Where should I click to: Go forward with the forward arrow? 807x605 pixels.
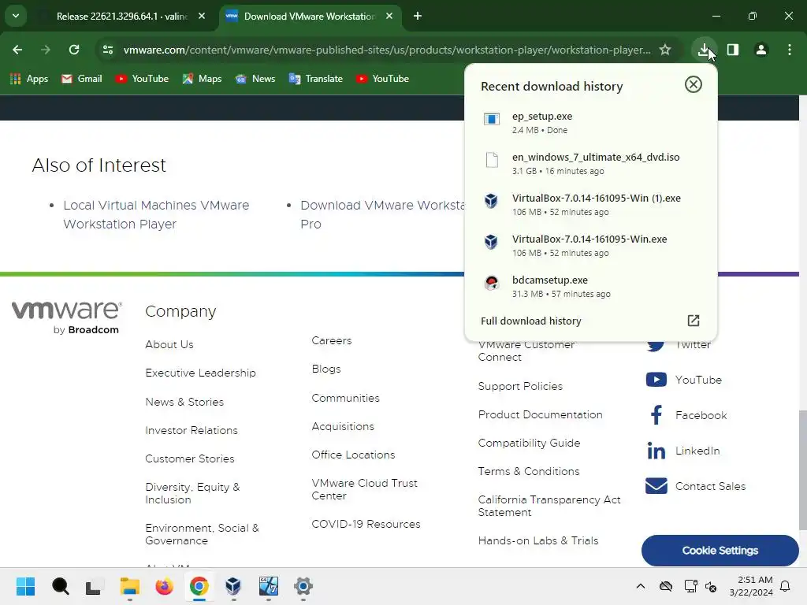point(46,50)
